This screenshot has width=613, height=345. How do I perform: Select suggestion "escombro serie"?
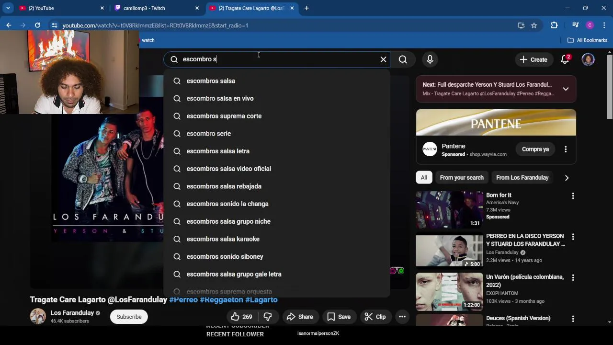coord(277,134)
